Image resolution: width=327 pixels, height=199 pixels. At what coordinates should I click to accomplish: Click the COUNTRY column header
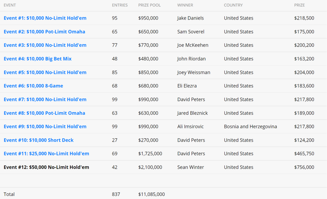[233, 5]
